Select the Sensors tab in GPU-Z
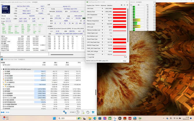The height and width of the screenshot is (121, 194). click(x=98, y=5)
